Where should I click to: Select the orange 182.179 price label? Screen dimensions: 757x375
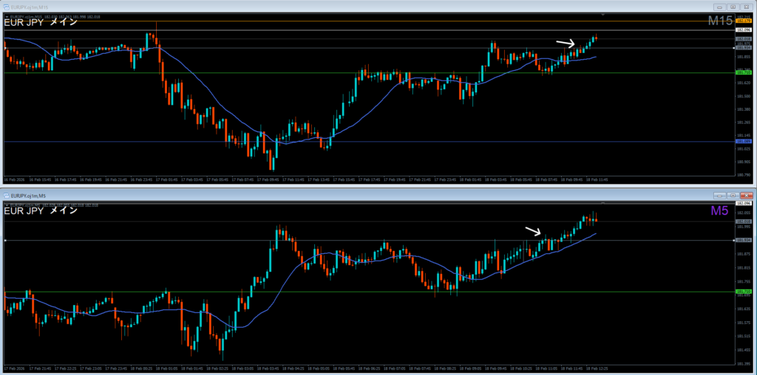click(x=744, y=21)
